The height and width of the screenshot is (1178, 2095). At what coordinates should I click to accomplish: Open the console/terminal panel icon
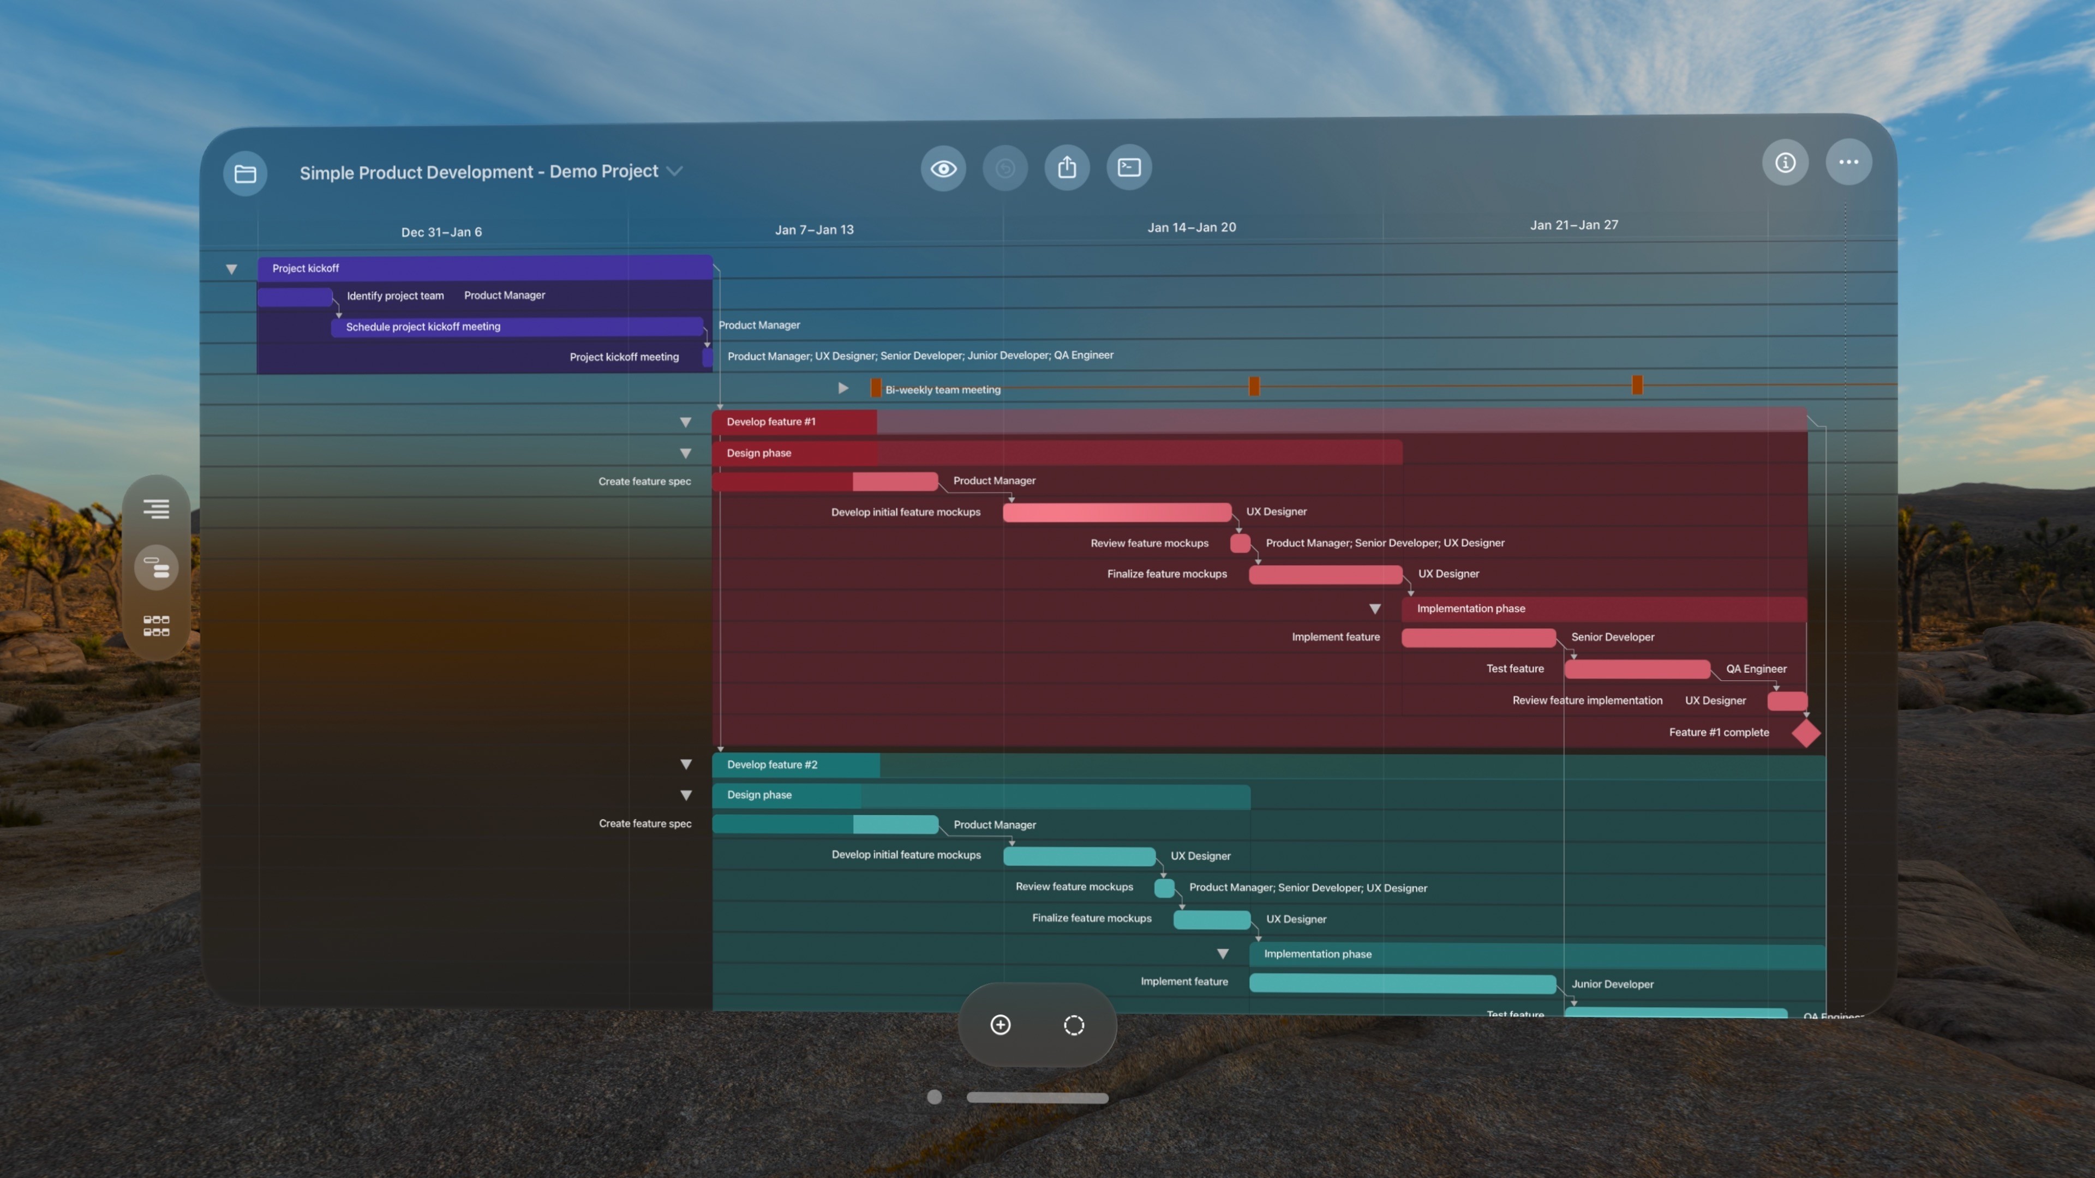[1129, 167]
